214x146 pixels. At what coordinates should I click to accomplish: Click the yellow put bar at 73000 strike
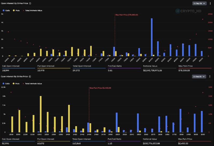[72, 52]
